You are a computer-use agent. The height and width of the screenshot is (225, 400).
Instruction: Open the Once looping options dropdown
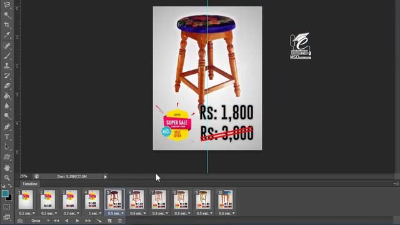click(40, 221)
